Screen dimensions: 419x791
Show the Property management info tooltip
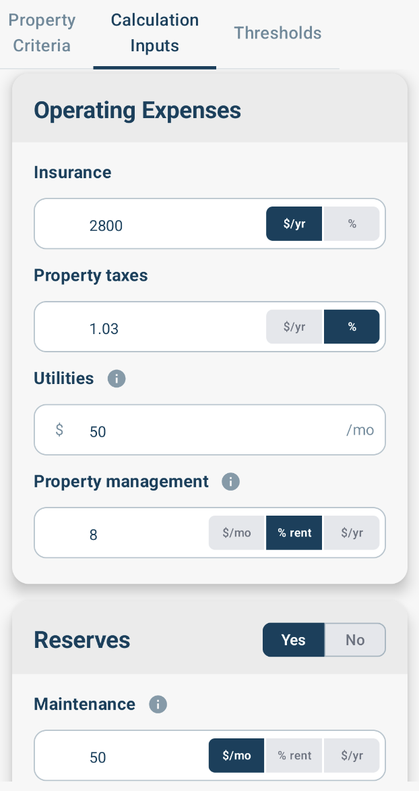pos(230,481)
